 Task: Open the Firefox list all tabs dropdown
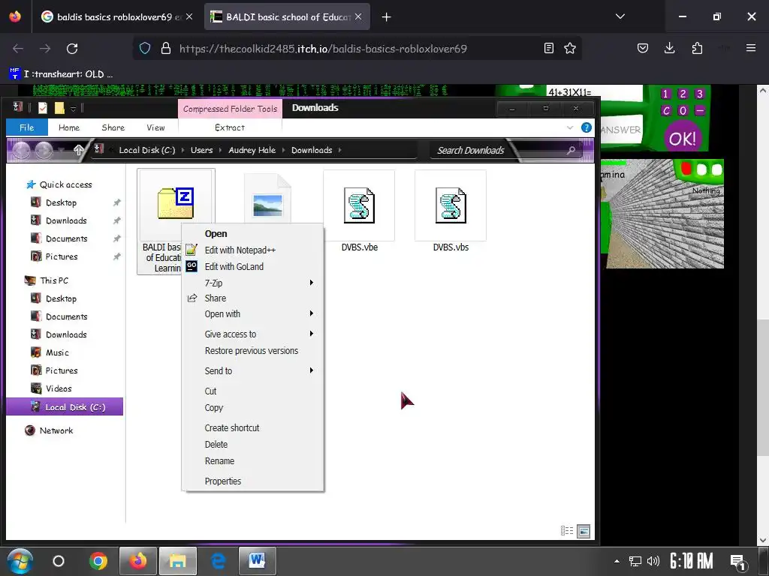point(620,16)
